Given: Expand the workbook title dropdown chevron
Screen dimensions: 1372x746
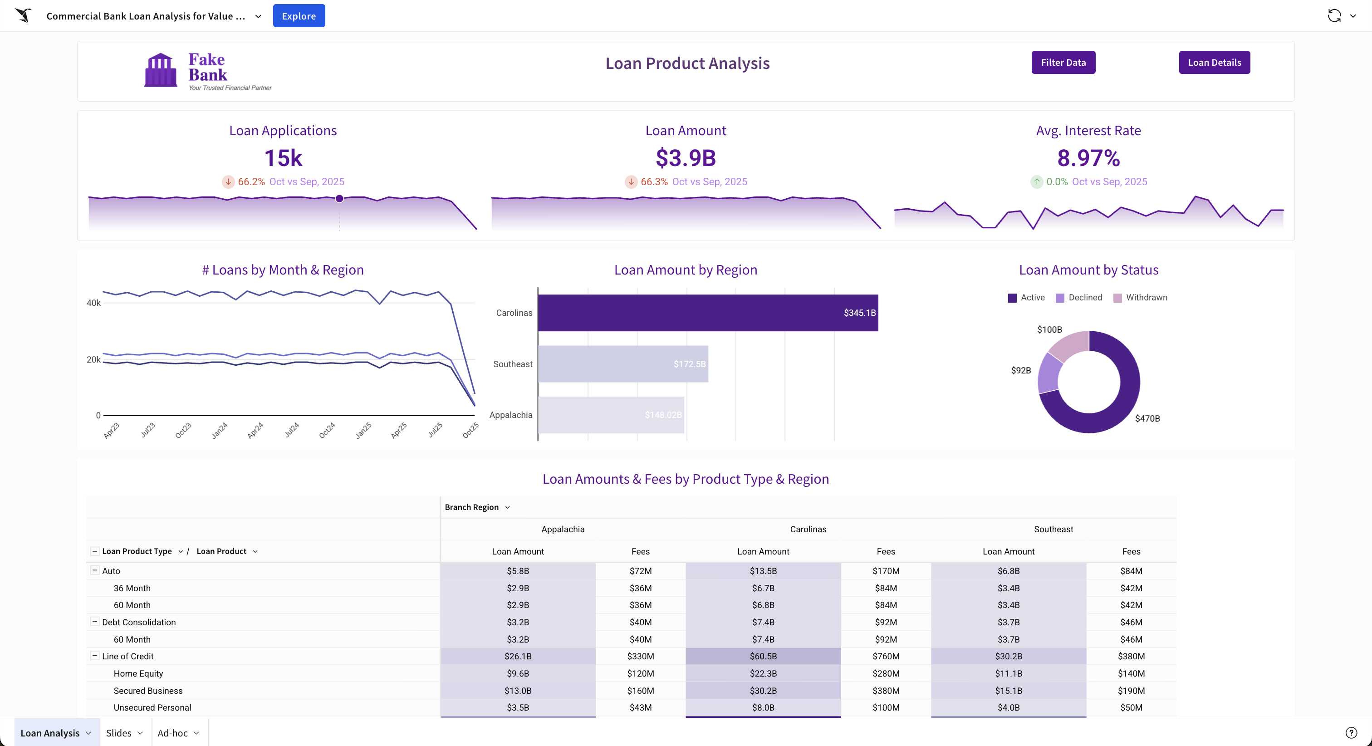Looking at the screenshot, I should [x=258, y=16].
